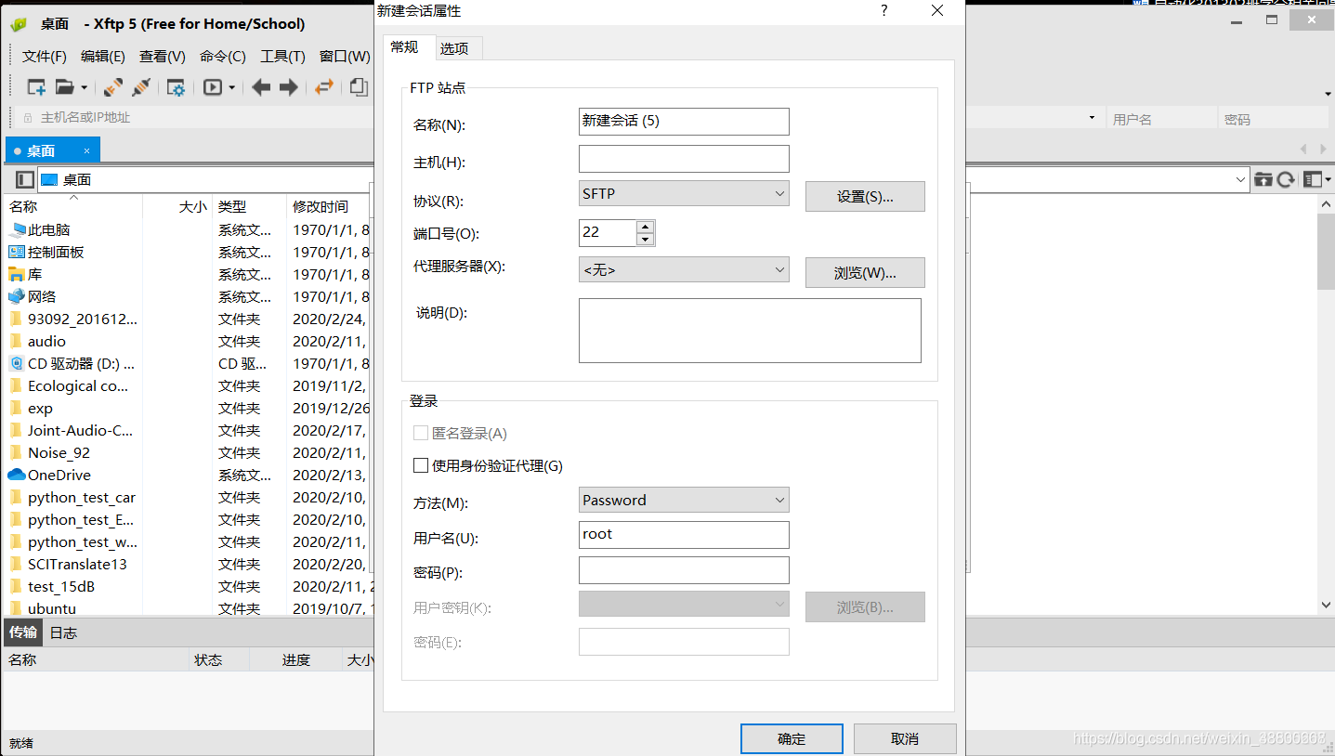Click the 用户名(U) field containing root
The width and height of the screenshot is (1335, 756).
684,534
